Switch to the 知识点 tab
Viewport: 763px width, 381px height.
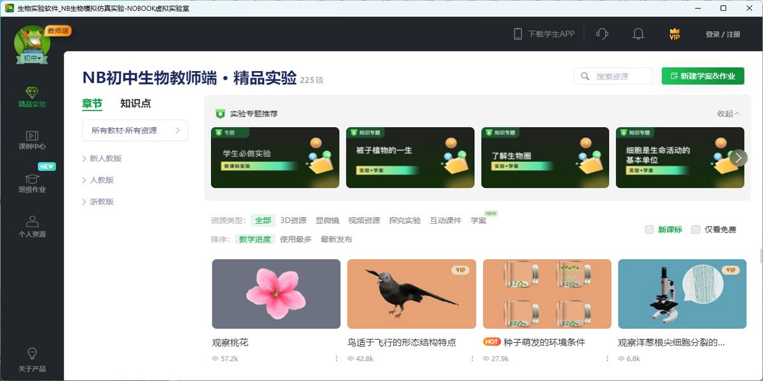pyautogui.click(x=135, y=104)
